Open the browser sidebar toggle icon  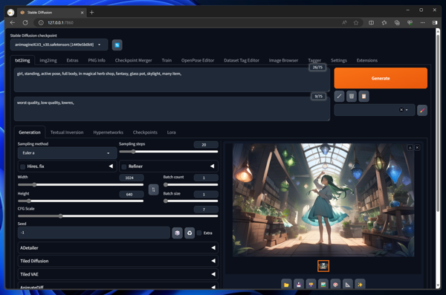(x=435, y=22)
